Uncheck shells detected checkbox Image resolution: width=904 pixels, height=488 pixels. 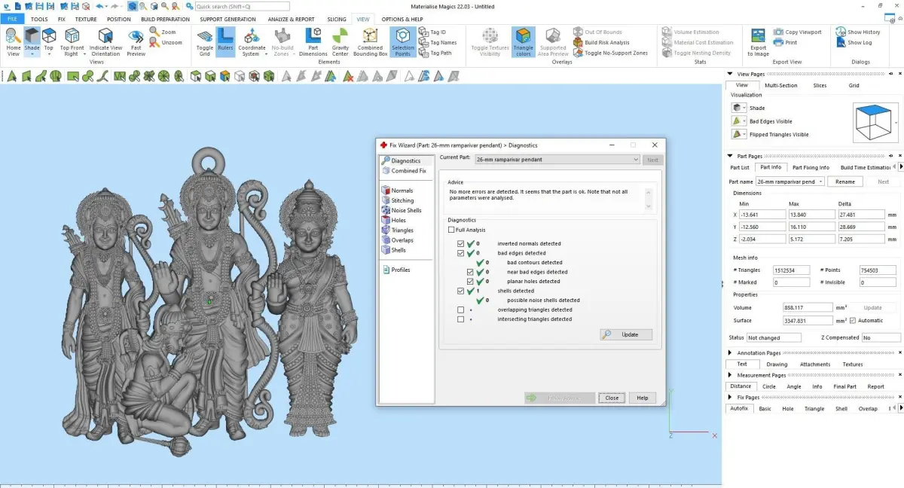tap(461, 291)
